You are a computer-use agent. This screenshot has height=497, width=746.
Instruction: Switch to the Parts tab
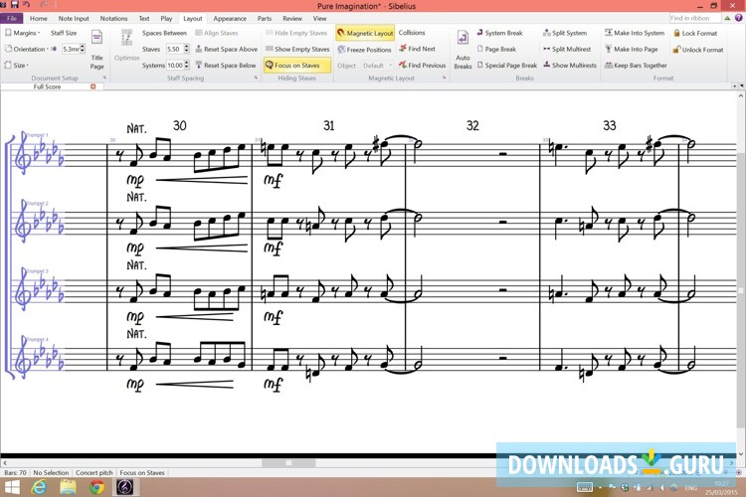265,19
